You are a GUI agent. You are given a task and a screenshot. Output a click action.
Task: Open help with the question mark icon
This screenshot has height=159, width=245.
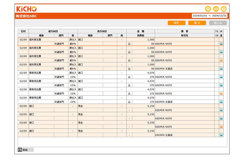[223, 9]
